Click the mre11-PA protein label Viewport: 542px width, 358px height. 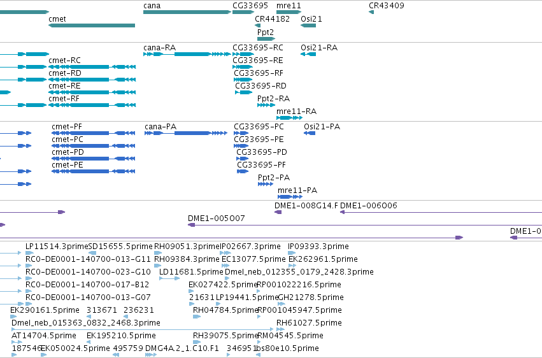click(x=297, y=190)
